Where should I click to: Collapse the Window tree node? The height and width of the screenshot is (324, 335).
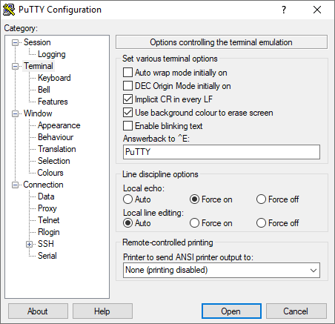pyautogui.click(x=16, y=114)
